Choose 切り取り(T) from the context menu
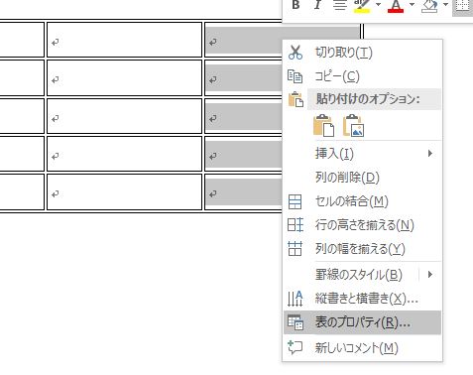Image resolution: width=473 pixels, height=375 pixels. point(362,53)
